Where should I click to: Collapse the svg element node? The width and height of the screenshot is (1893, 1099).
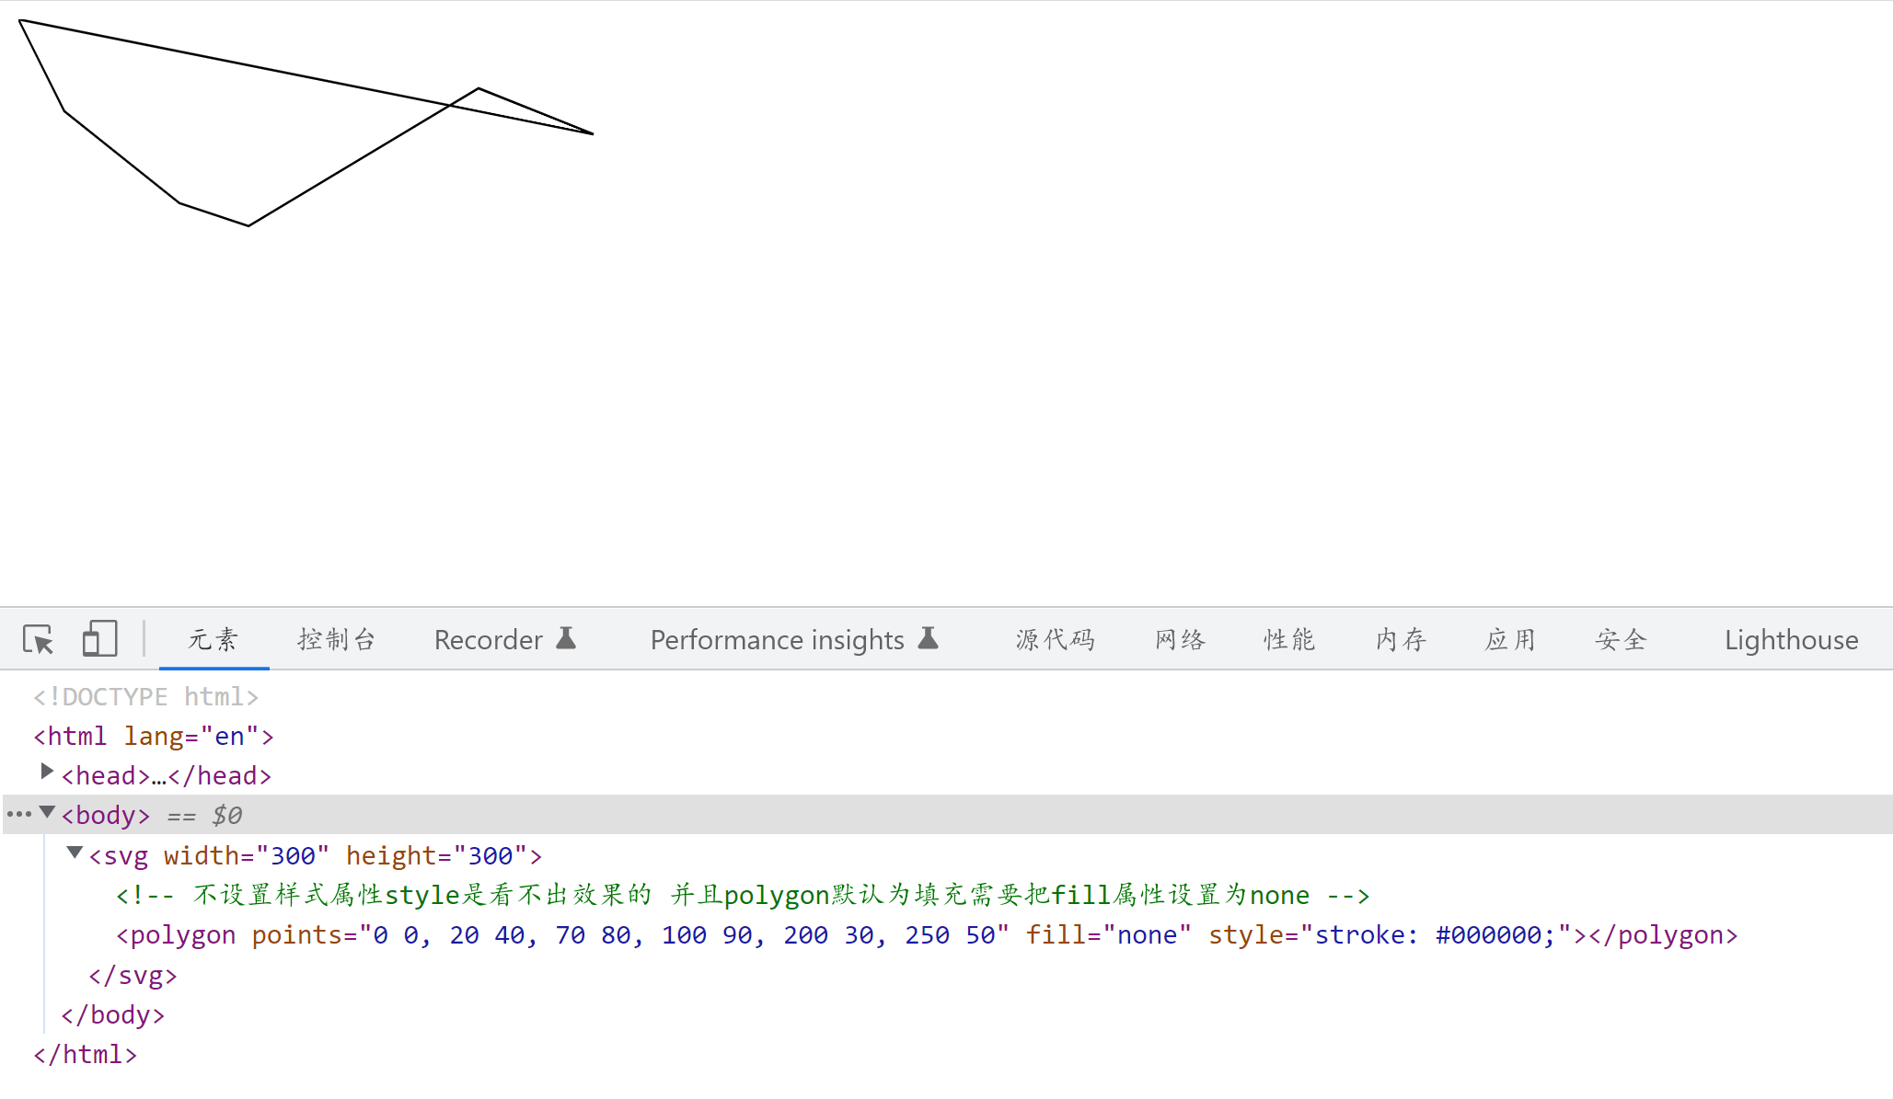(75, 853)
